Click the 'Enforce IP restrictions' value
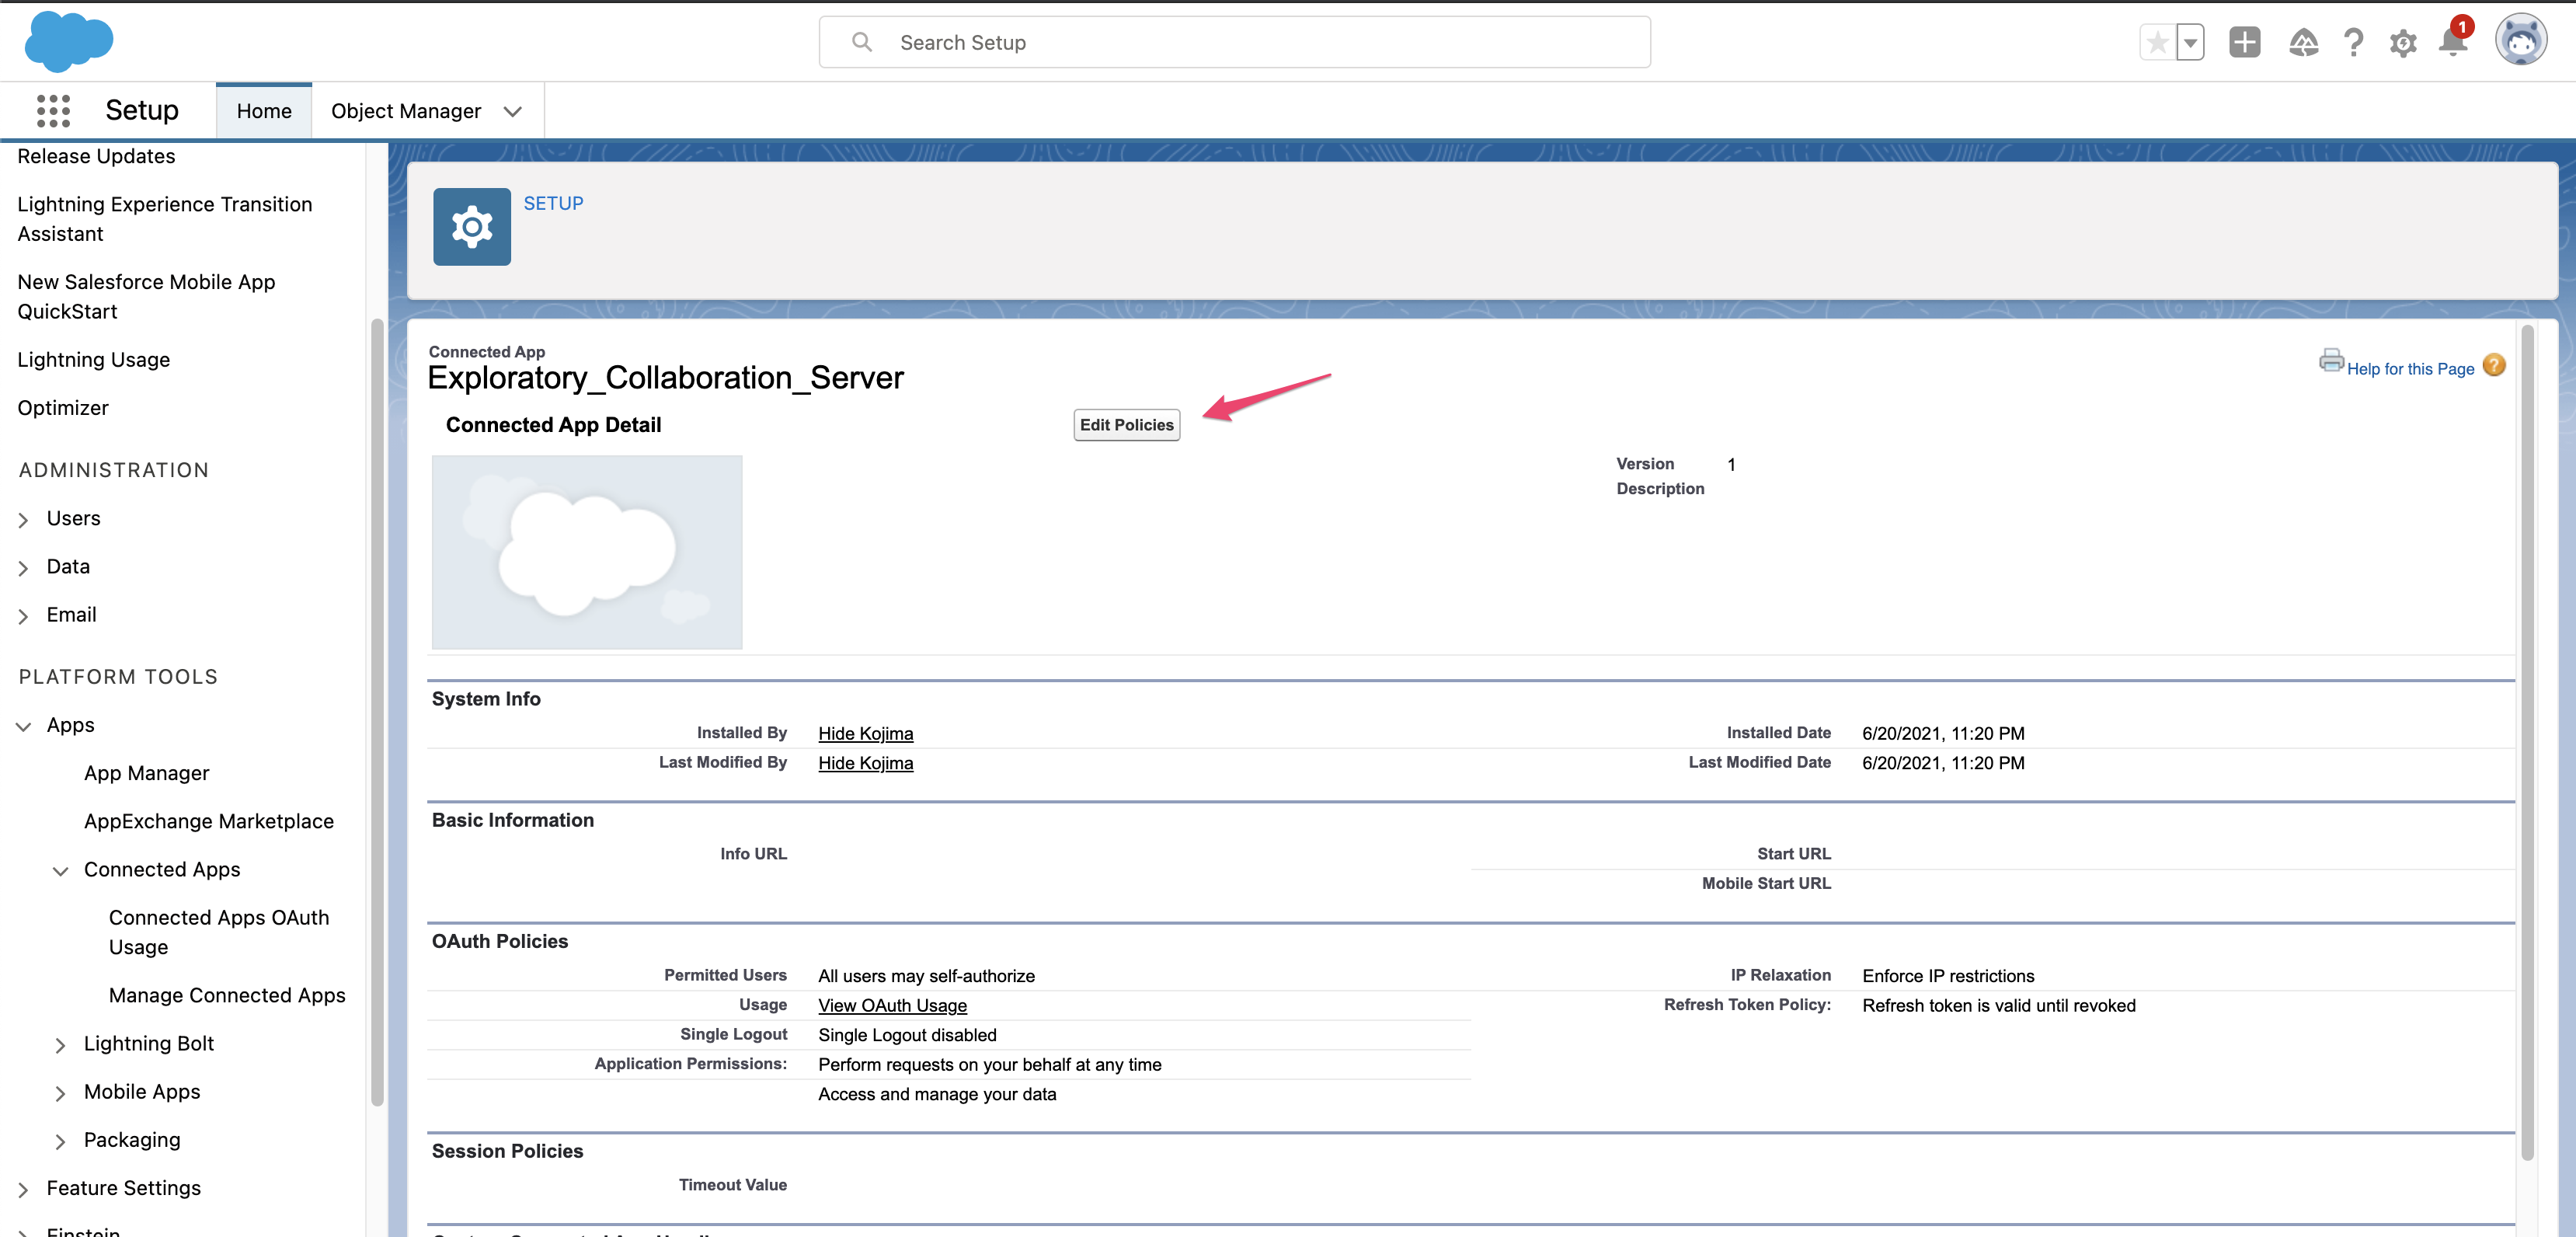Screen dimensions: 2576x1237 click(1948, 976)
